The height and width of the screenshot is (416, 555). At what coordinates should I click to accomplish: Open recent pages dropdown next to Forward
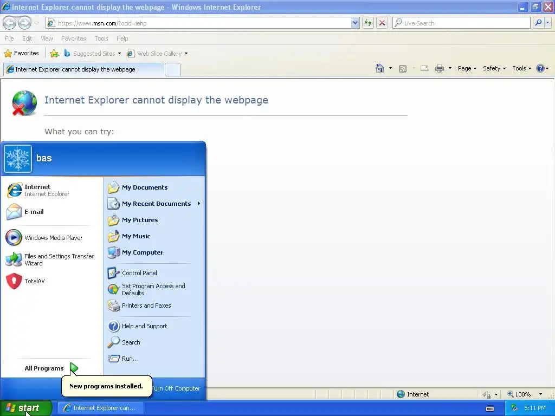click(x=36, y=23)
